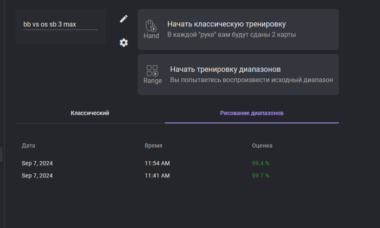Open the 11:54 AM training result row
This screenshot has height=228, width=380.
coord(177,163)
